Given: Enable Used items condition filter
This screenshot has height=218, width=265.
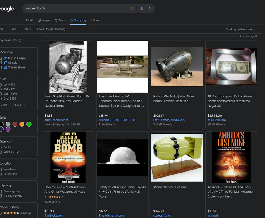Looking at the screenshot, I should coord(1,174).
